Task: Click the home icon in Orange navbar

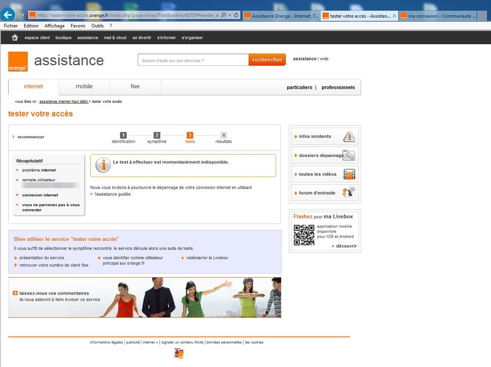Action: click(x=15, y=37)
